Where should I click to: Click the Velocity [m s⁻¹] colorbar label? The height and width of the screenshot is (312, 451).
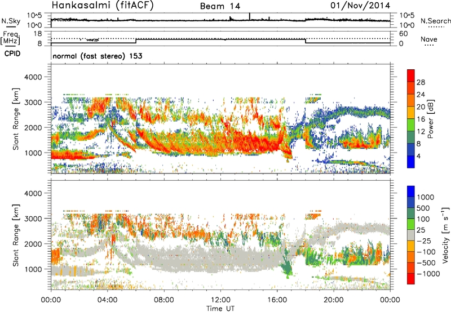click(445, 235)
